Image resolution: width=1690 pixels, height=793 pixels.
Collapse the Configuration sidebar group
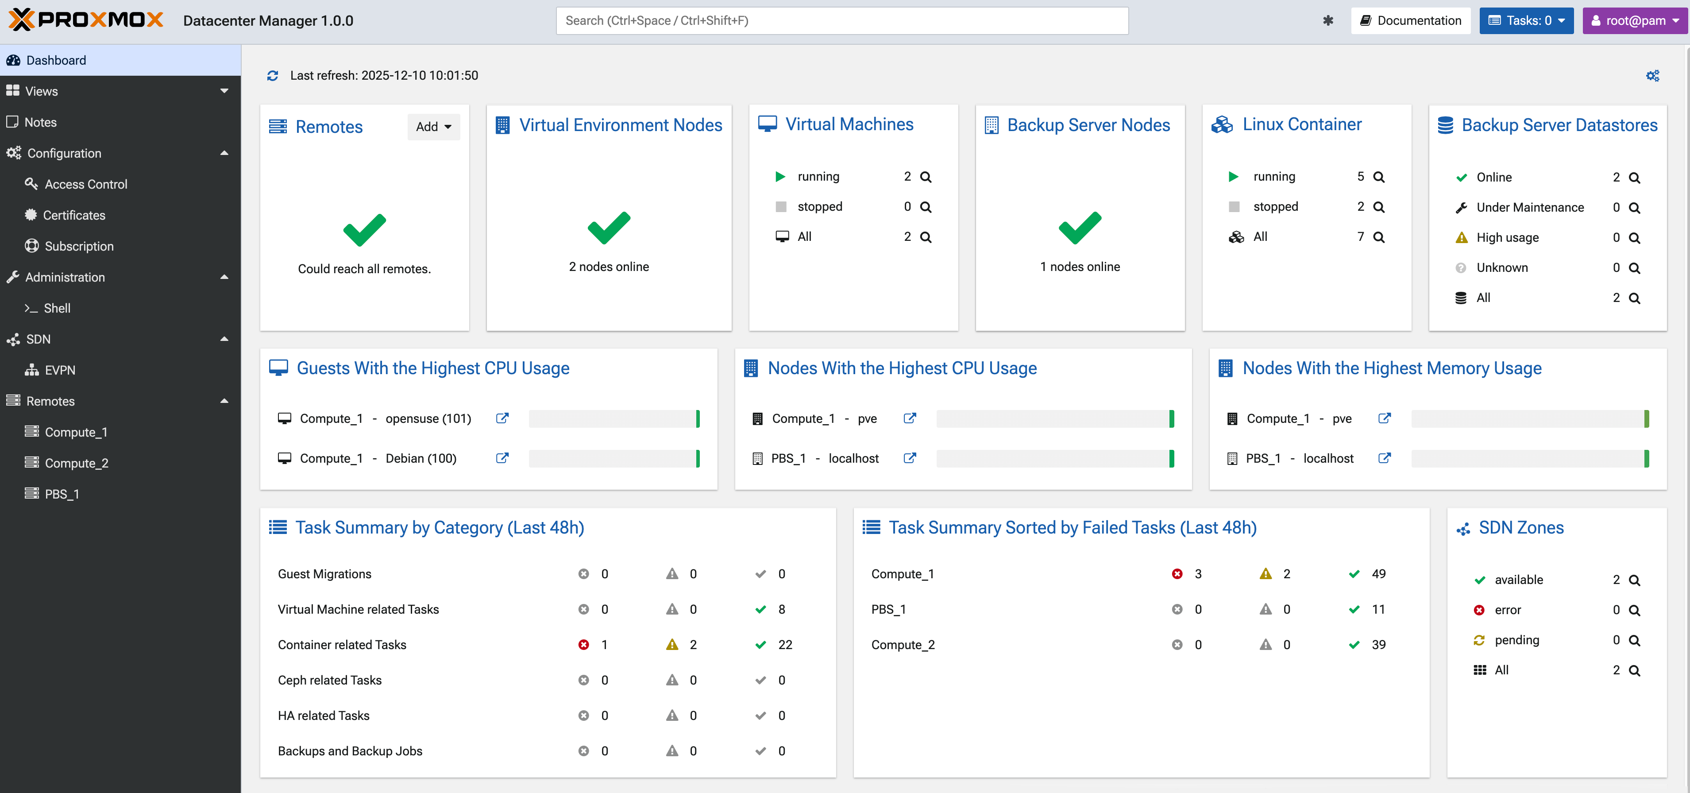tap(224, 153)
